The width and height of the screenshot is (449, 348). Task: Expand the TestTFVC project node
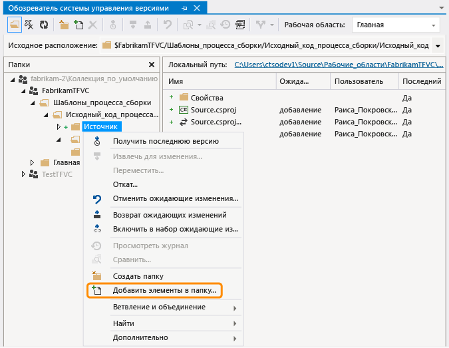coord(23,174)
